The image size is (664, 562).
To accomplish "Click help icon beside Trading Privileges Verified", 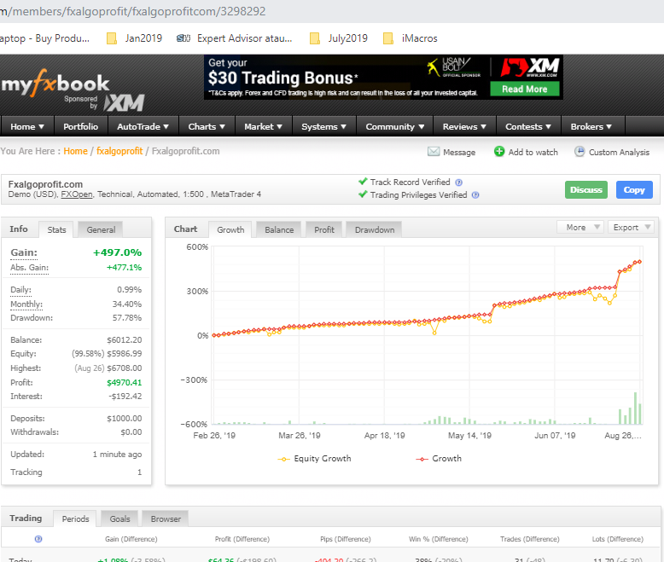I will click(x=475, y=195).
